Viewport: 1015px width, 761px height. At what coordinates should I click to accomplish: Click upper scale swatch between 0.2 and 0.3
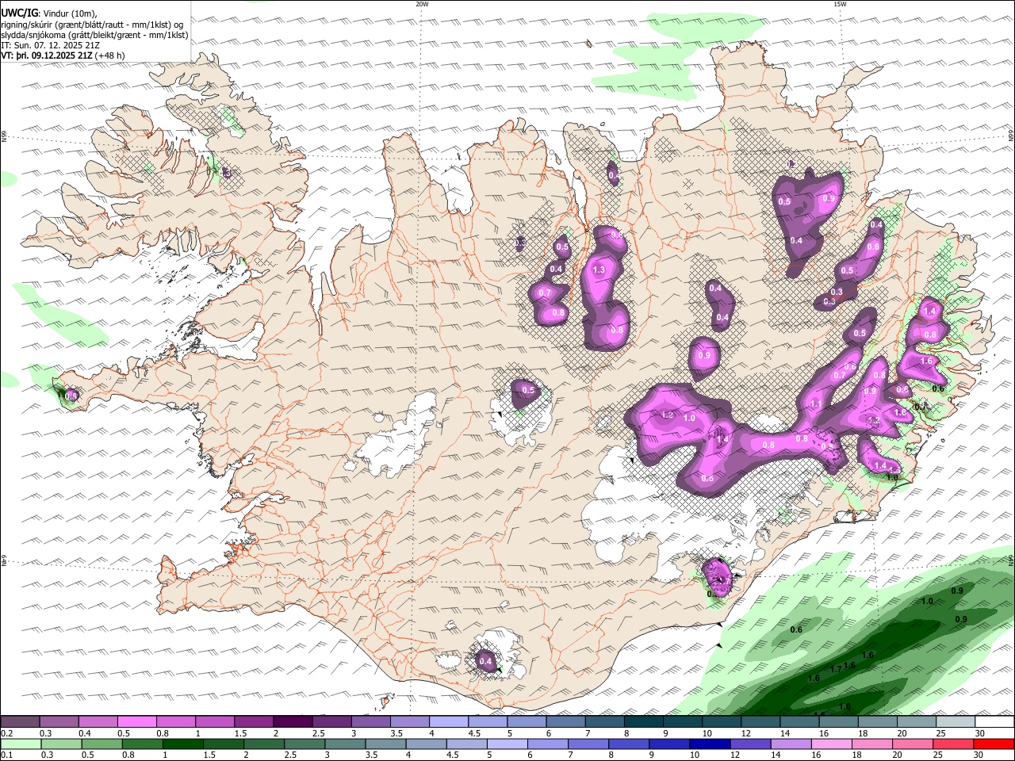click(21, 721)
